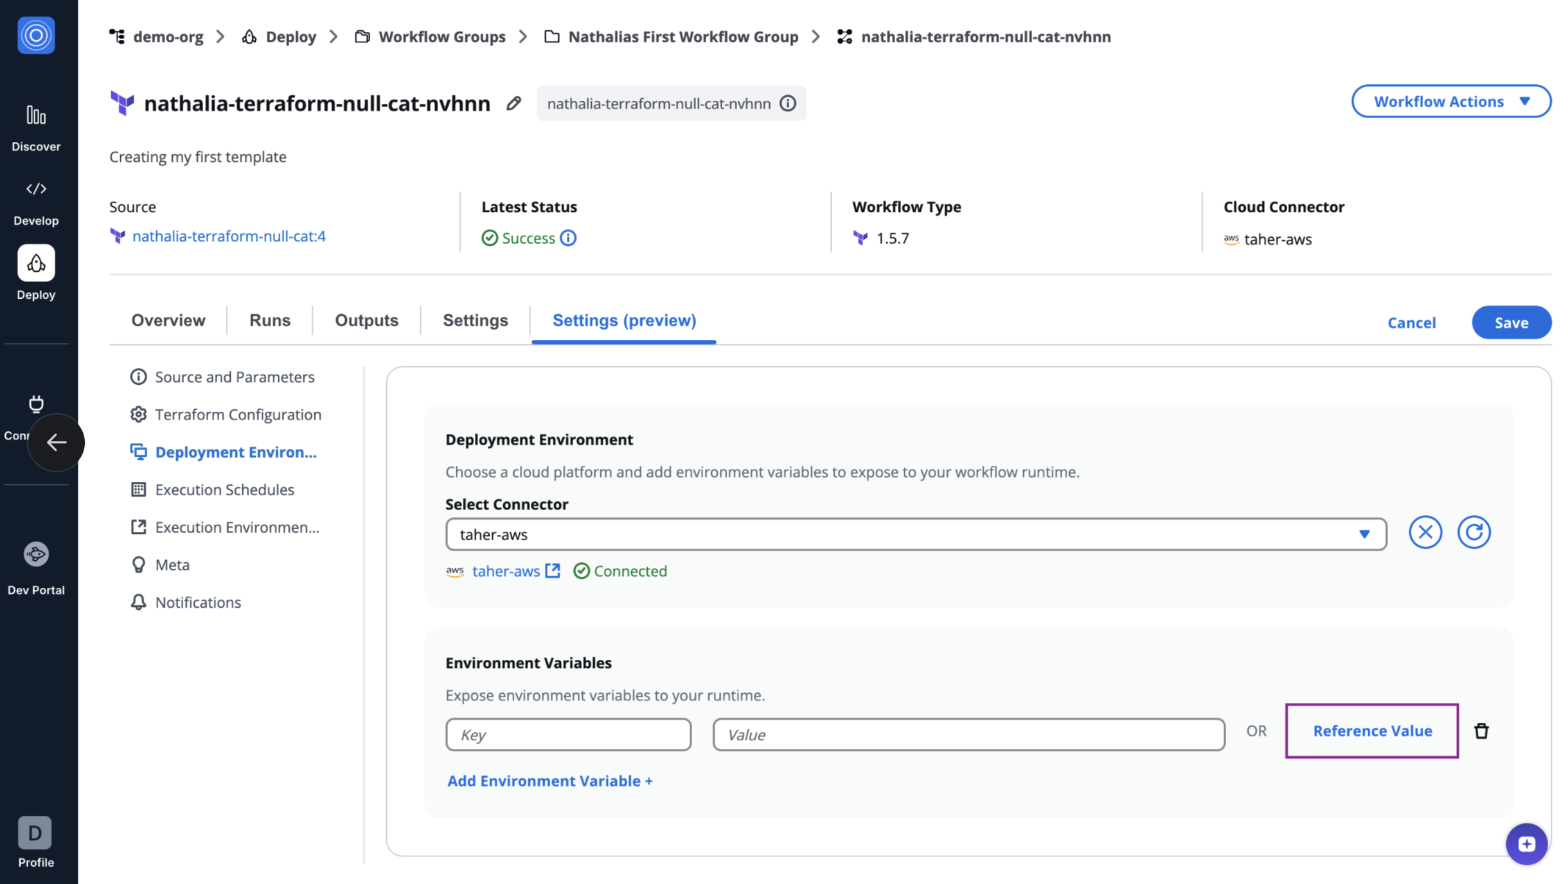
Task: Click the pencil edit icon beside workflow name
Action: 513,103
